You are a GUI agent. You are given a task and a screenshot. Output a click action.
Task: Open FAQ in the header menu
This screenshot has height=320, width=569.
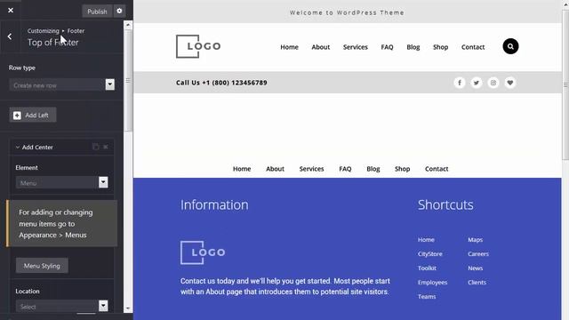[387, 47]
